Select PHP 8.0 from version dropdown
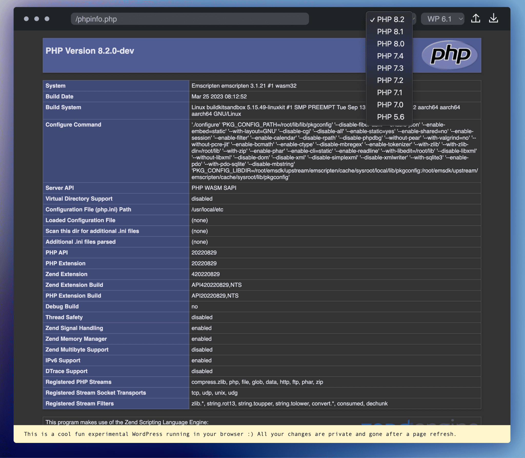The height and width of the screenshot is (458, 525). click(390, 44)
